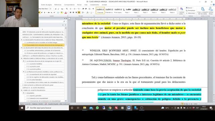Image resolution: width=215 pixels, height=121 pixels.
Task: Click Crear y compartir PDF de Adobe
Action: pyautogui.click(x=203, y=11)
